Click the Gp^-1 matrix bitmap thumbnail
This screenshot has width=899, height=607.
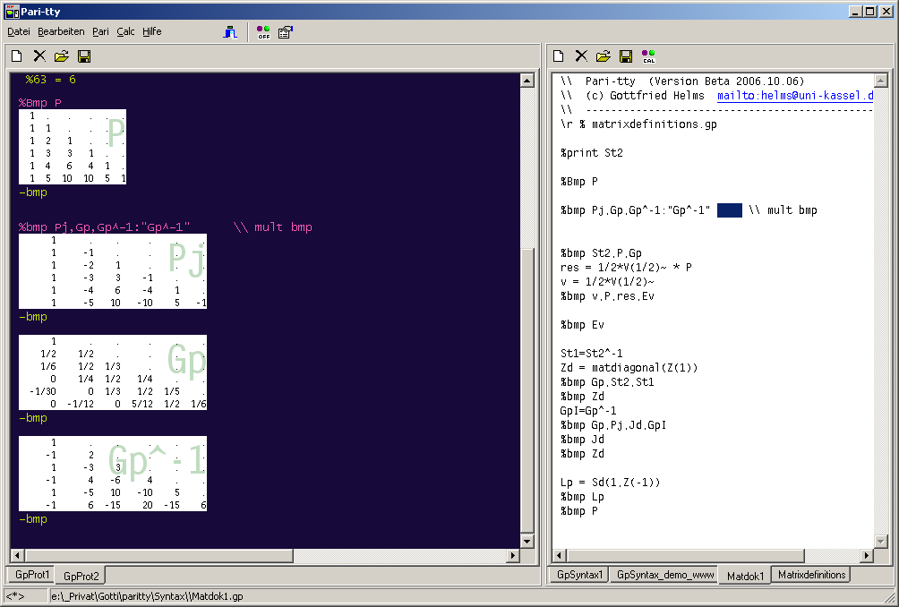[113, 474]
